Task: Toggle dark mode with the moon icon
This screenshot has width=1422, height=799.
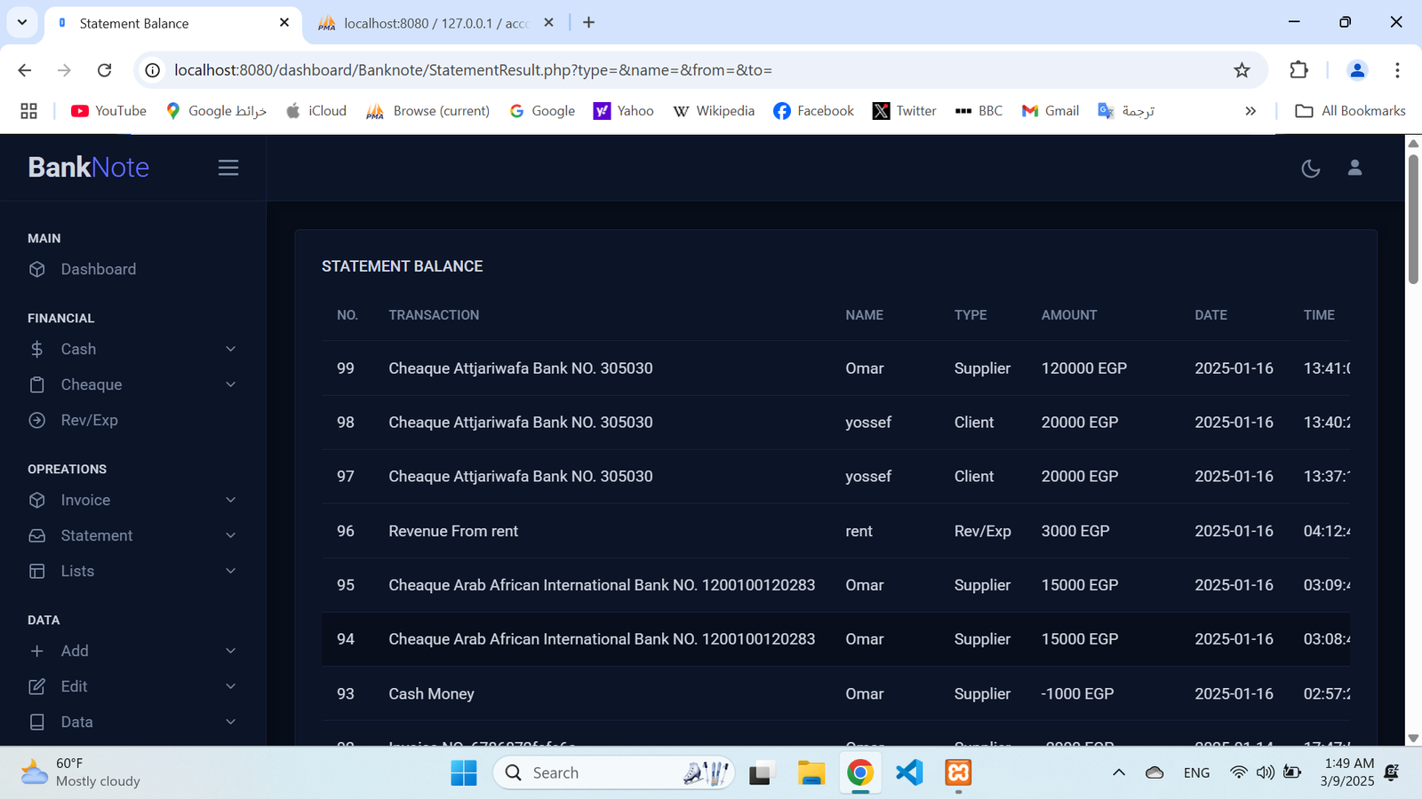Action: tap(1310, 168)
